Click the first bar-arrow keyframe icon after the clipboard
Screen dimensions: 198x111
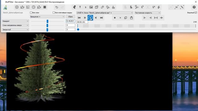point(145,18)
